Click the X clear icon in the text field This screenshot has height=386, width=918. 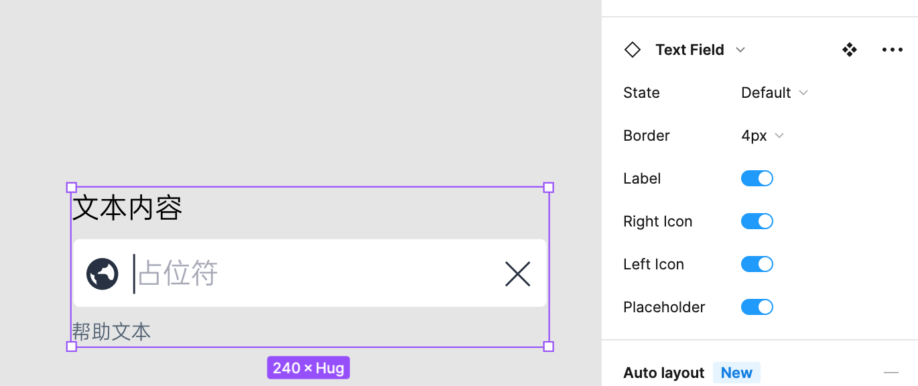point(517,274)
